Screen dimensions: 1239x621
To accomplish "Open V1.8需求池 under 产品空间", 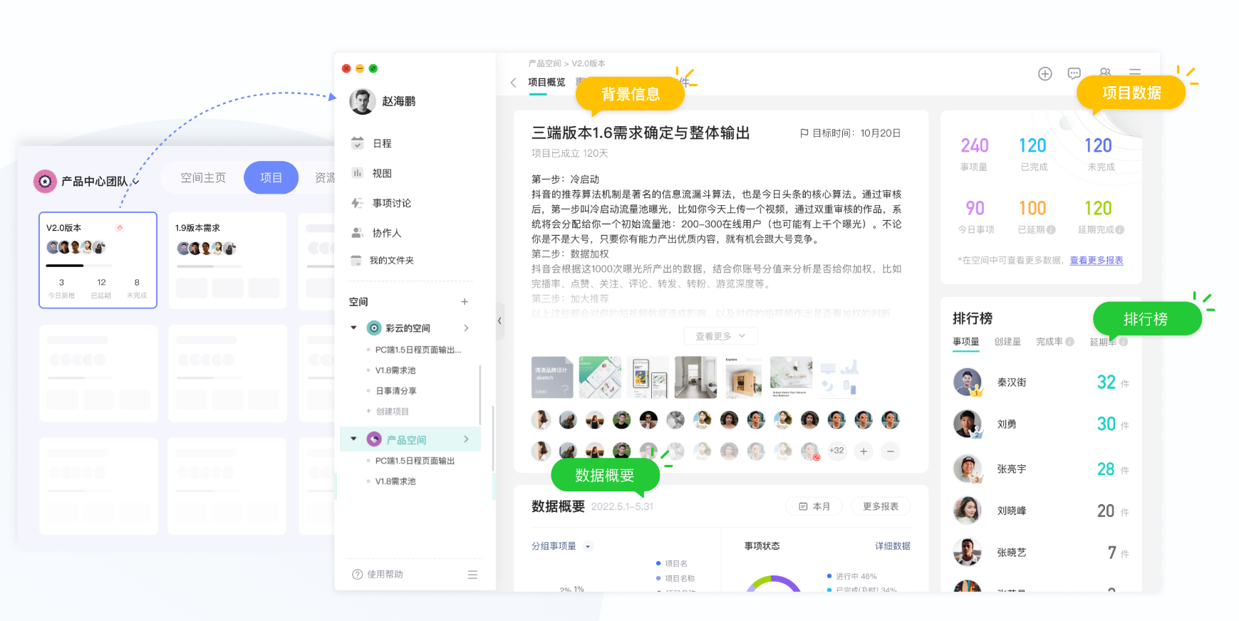I will pos(395,481).
